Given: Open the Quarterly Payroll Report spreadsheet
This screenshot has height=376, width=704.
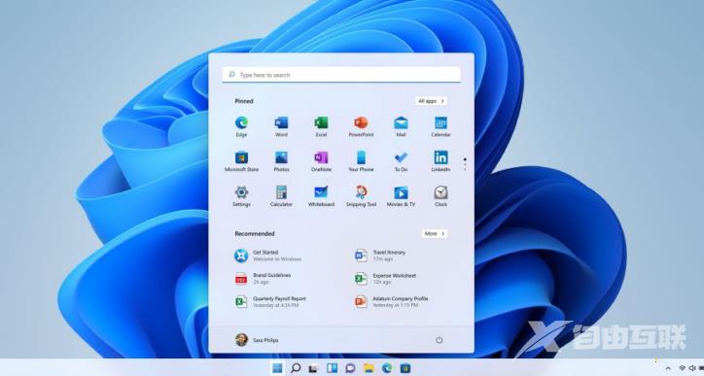Looking at the screenshot, I should click(x=270, y=301).
